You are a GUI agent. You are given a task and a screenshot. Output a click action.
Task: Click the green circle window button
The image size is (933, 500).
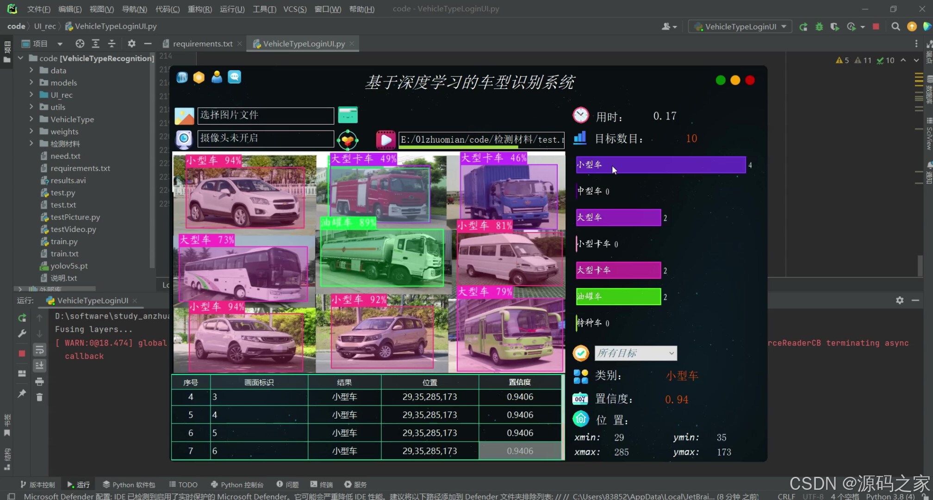721,80
